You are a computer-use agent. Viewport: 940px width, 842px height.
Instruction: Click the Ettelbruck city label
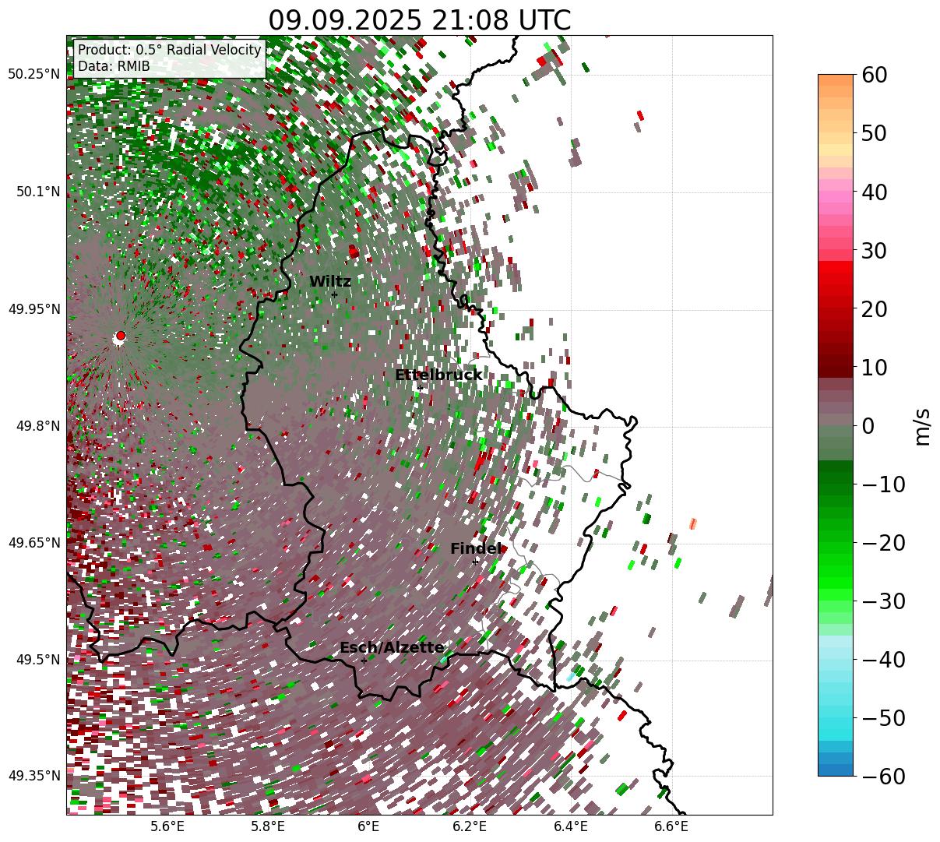(438, 375)
